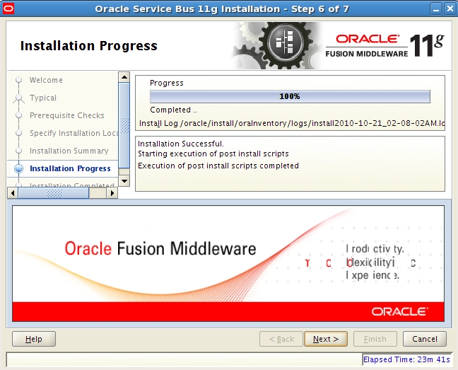Screen dimensions: 458x370
Task: Click the sidebar vertical scrollbar thumb
Action: coord(124,125)
